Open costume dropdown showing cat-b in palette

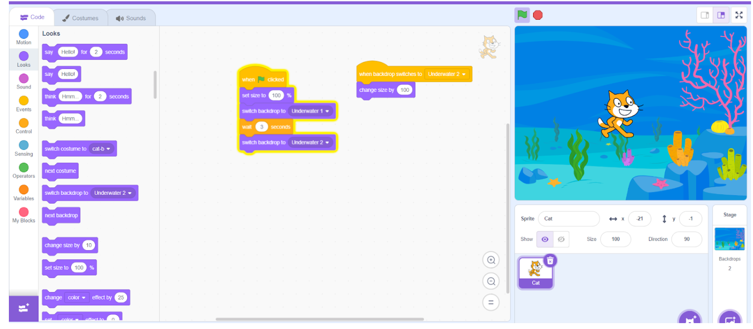pos(102,148)
